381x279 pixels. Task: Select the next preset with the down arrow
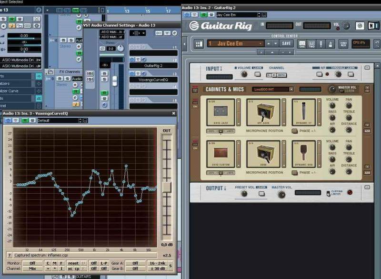pyautogui.click(x=276, y=43)
